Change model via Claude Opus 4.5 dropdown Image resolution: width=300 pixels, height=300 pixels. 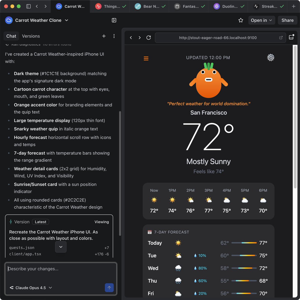31,288
